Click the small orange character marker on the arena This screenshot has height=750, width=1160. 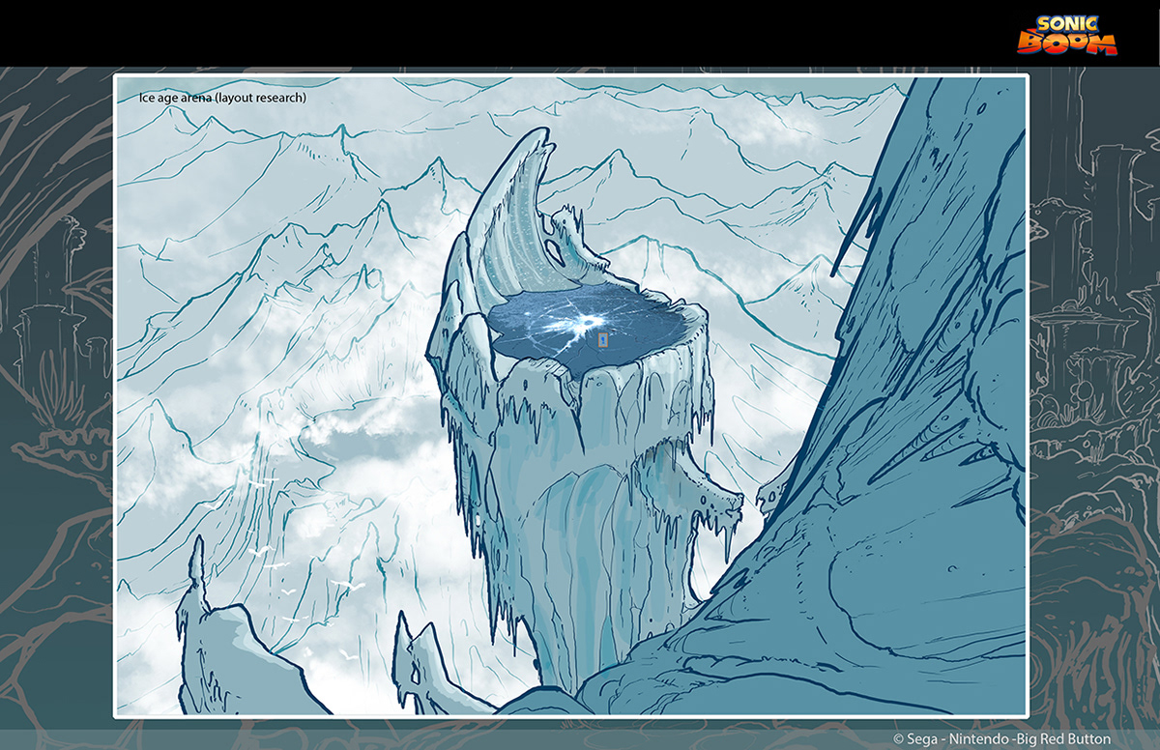(x=603, y=340)
